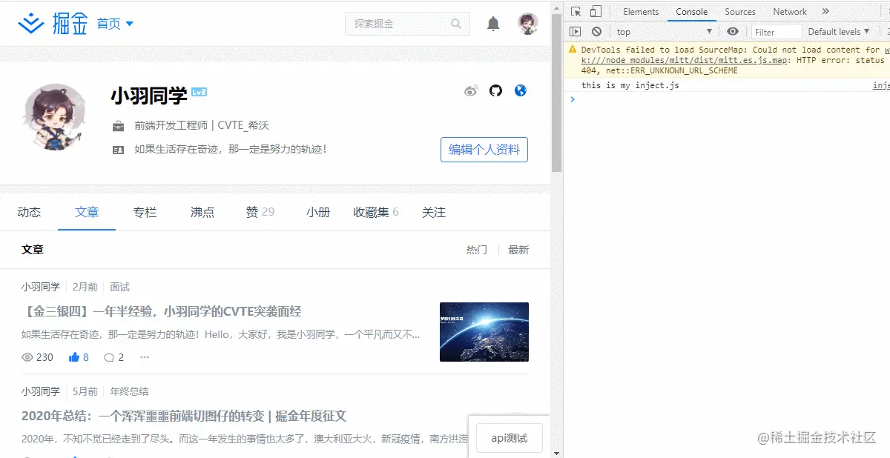Focus the console Filter field
The image size is (890, 458).
(x=777, y=32)
